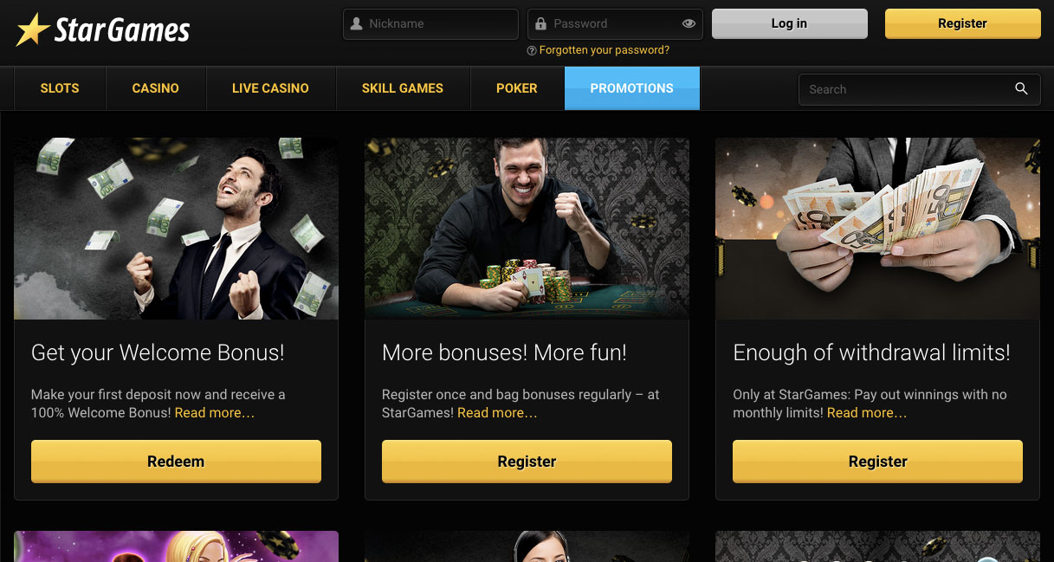Screen dimensions: 1054x562
Task: Click the question mark help icon
Action: (x=532, y=50)
